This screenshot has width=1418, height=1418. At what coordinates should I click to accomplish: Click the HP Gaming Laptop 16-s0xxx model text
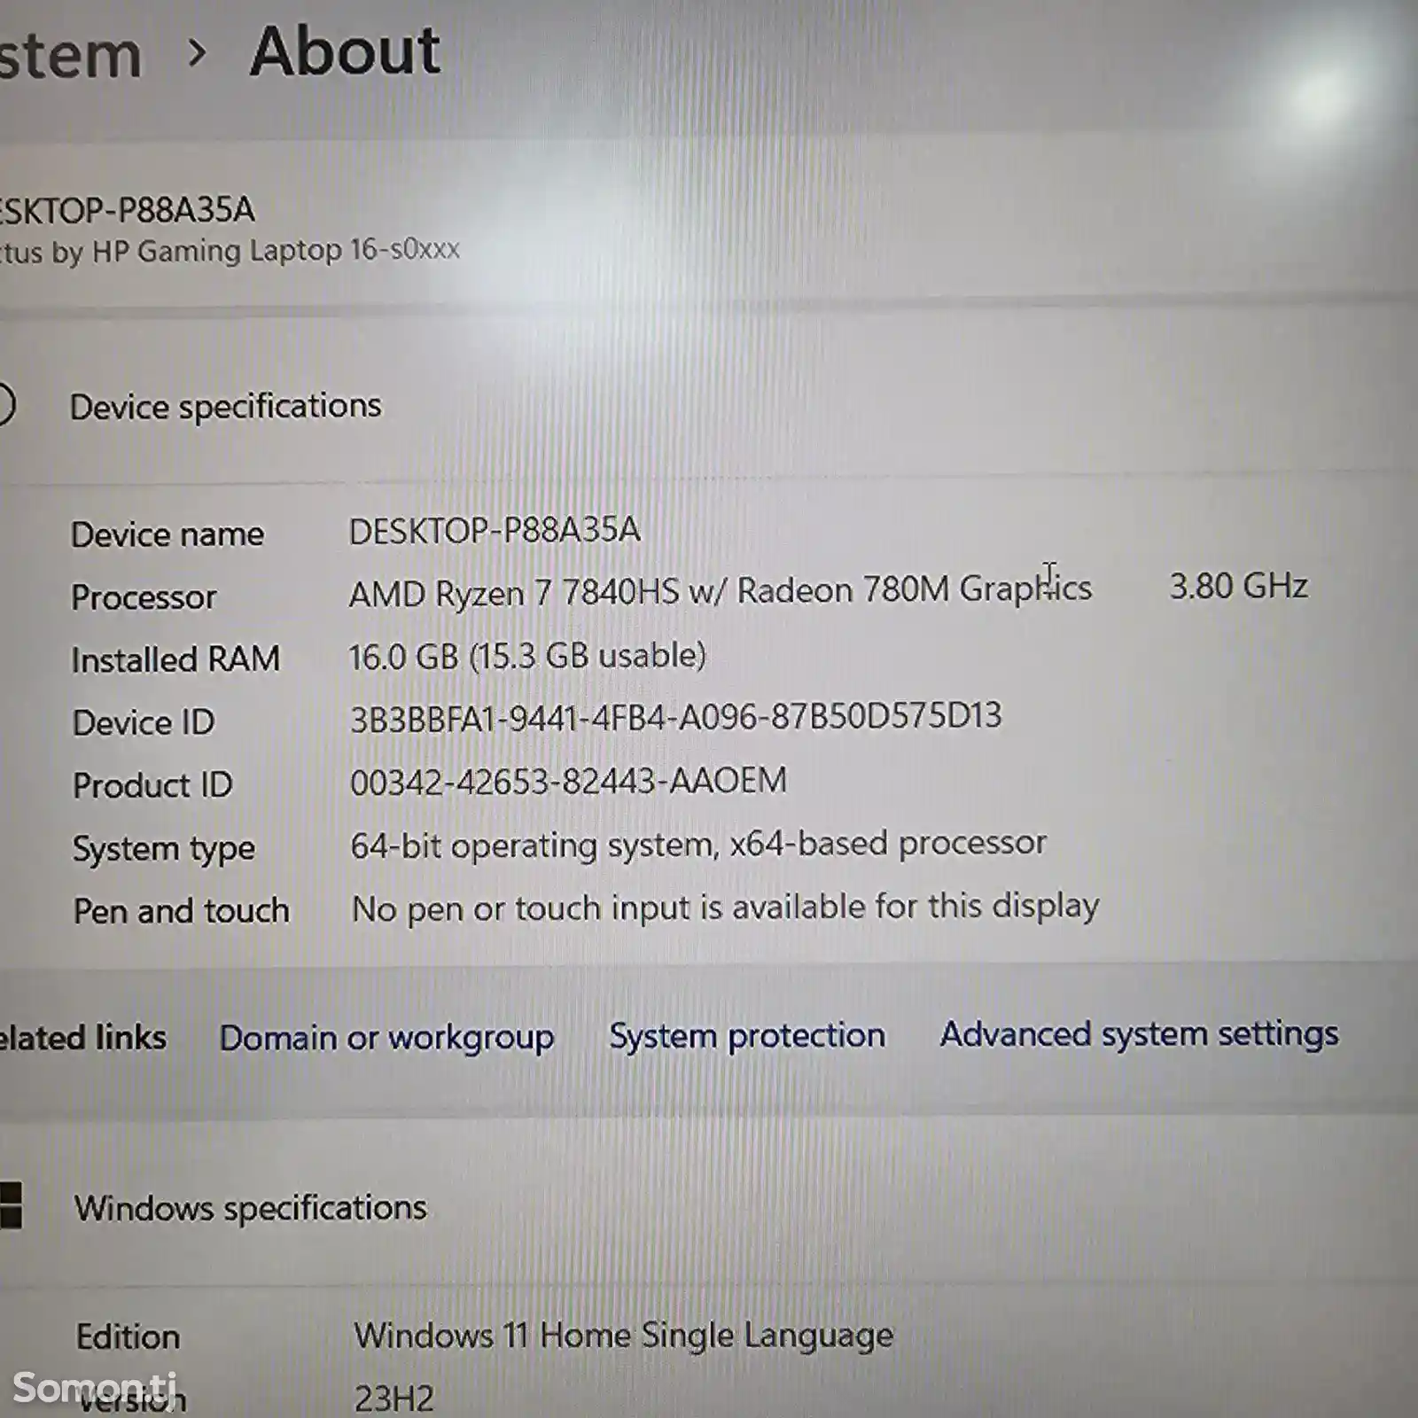[x=230, y=251]
